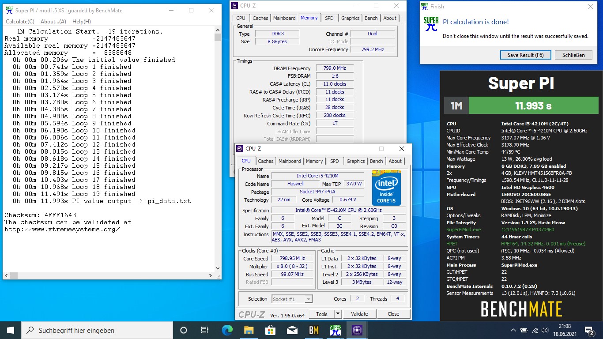This screenshot has width=603, height=339.
Task: Select Caches tab in back CPU-Z window
Action: pyautogui.click(x=260, y=18)
